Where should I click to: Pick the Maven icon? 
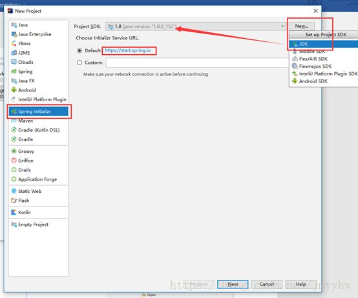(14, 121)
